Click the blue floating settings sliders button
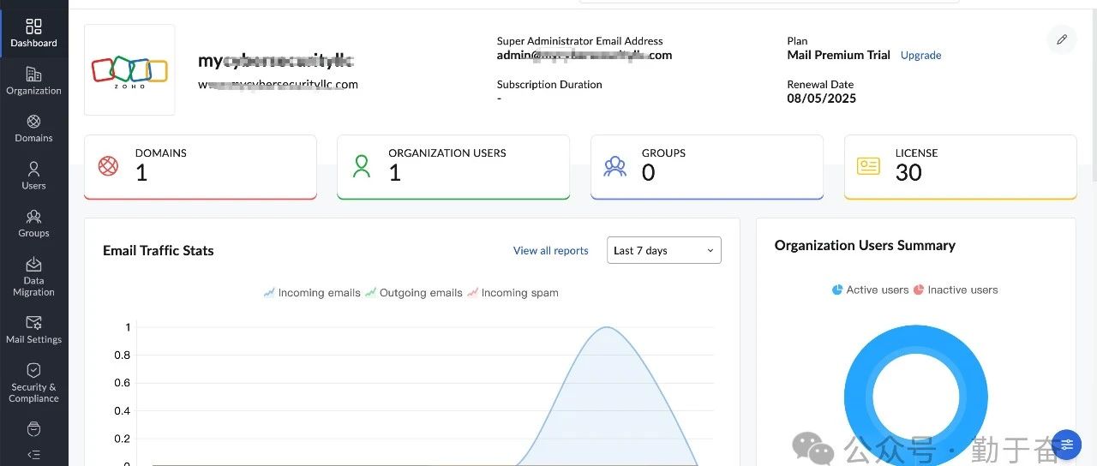 (x=1066, y=444)
